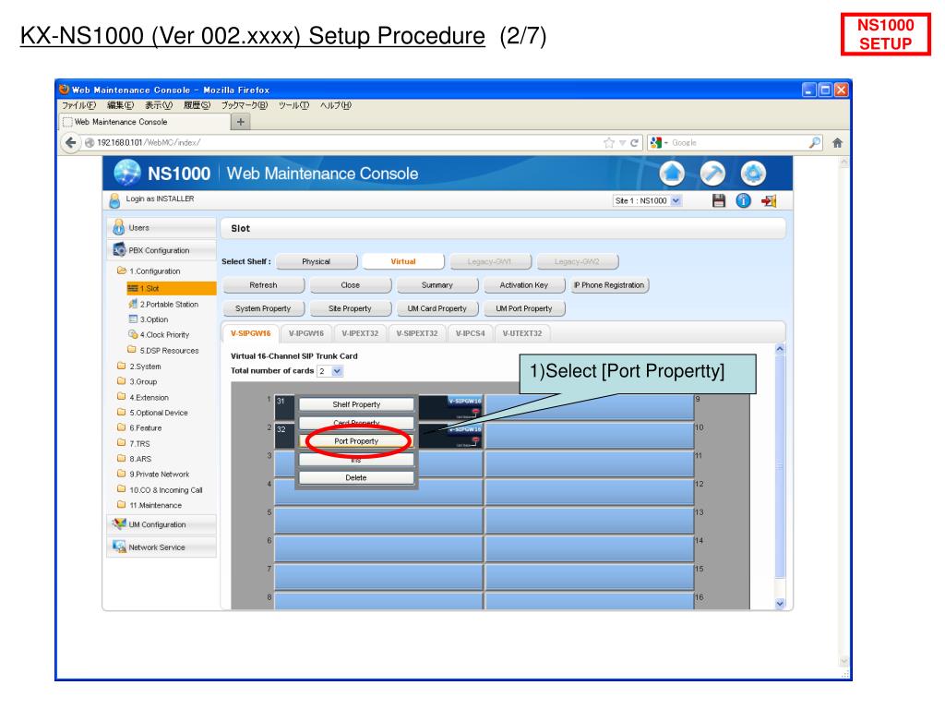Expand the 7.TRS folder
Screen dimensions: 945x709
click(x=133, y=443)
